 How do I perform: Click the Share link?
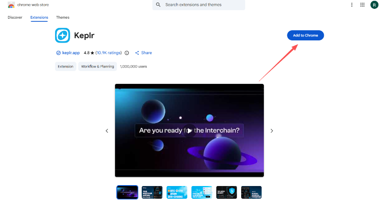click(143, 53)
